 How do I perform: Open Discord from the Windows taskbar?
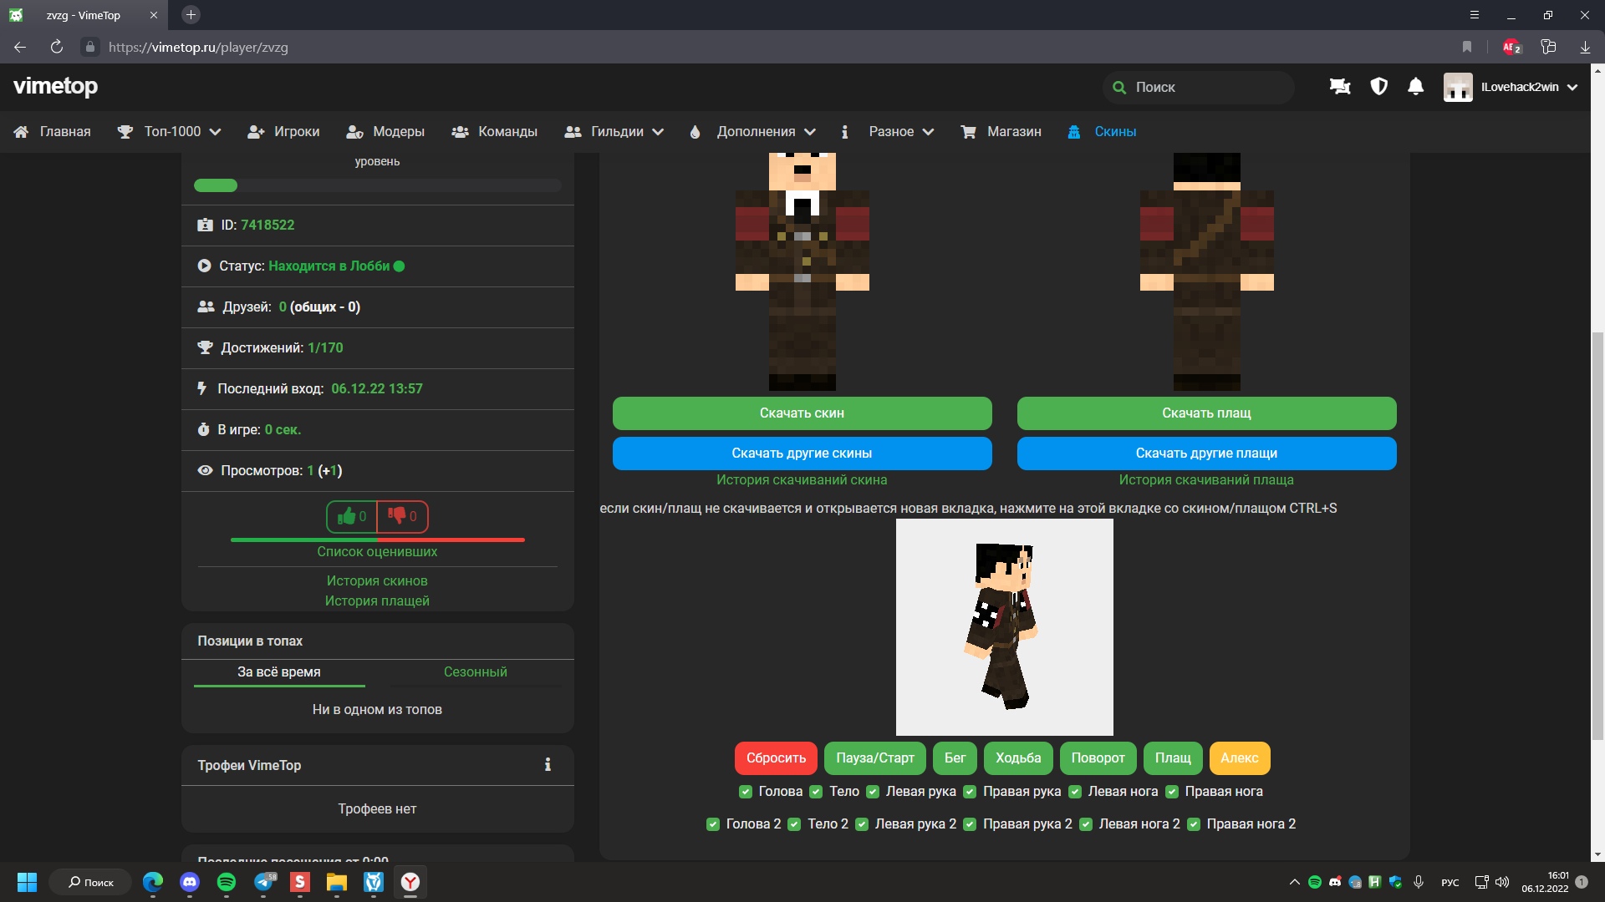pyautogui.click(x=190, y=882)
